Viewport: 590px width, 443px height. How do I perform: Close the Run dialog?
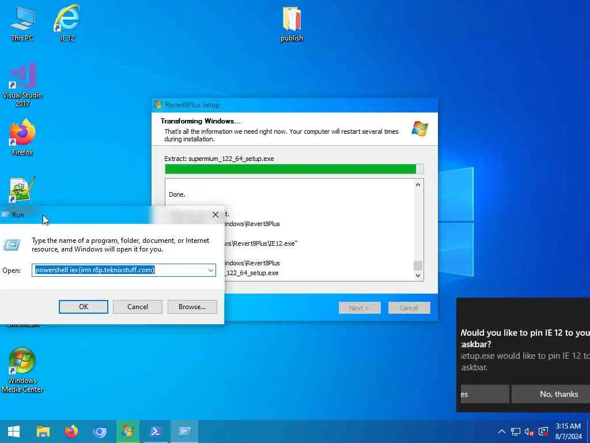pos(215,215)
